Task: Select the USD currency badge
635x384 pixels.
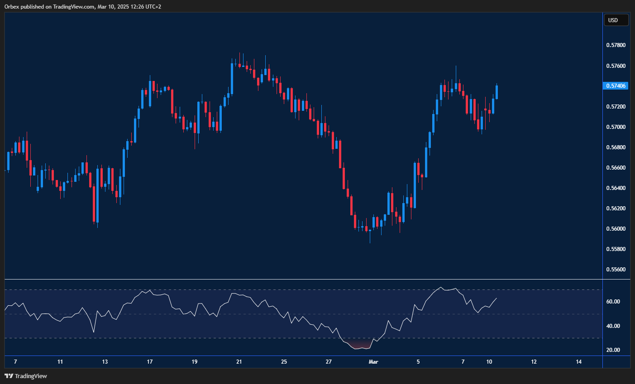Action: coord(616,19)
